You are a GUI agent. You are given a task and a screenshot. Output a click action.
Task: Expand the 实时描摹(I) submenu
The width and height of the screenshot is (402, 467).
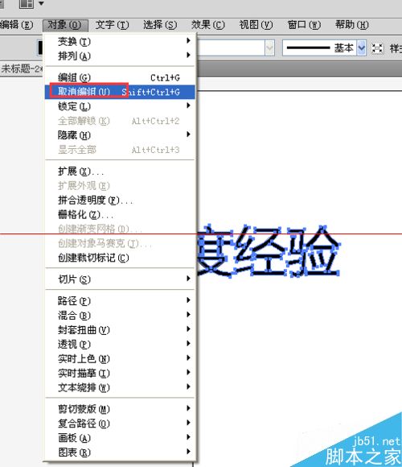[120, 373]
